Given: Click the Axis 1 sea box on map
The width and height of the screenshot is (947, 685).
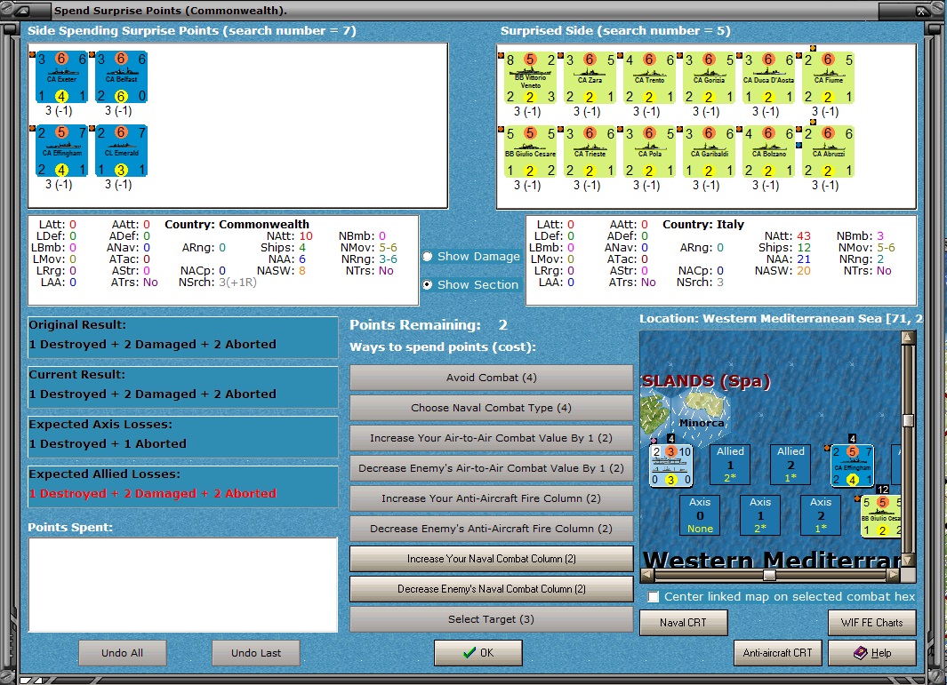Looking at the screenshot, I should tap(760, 514).
